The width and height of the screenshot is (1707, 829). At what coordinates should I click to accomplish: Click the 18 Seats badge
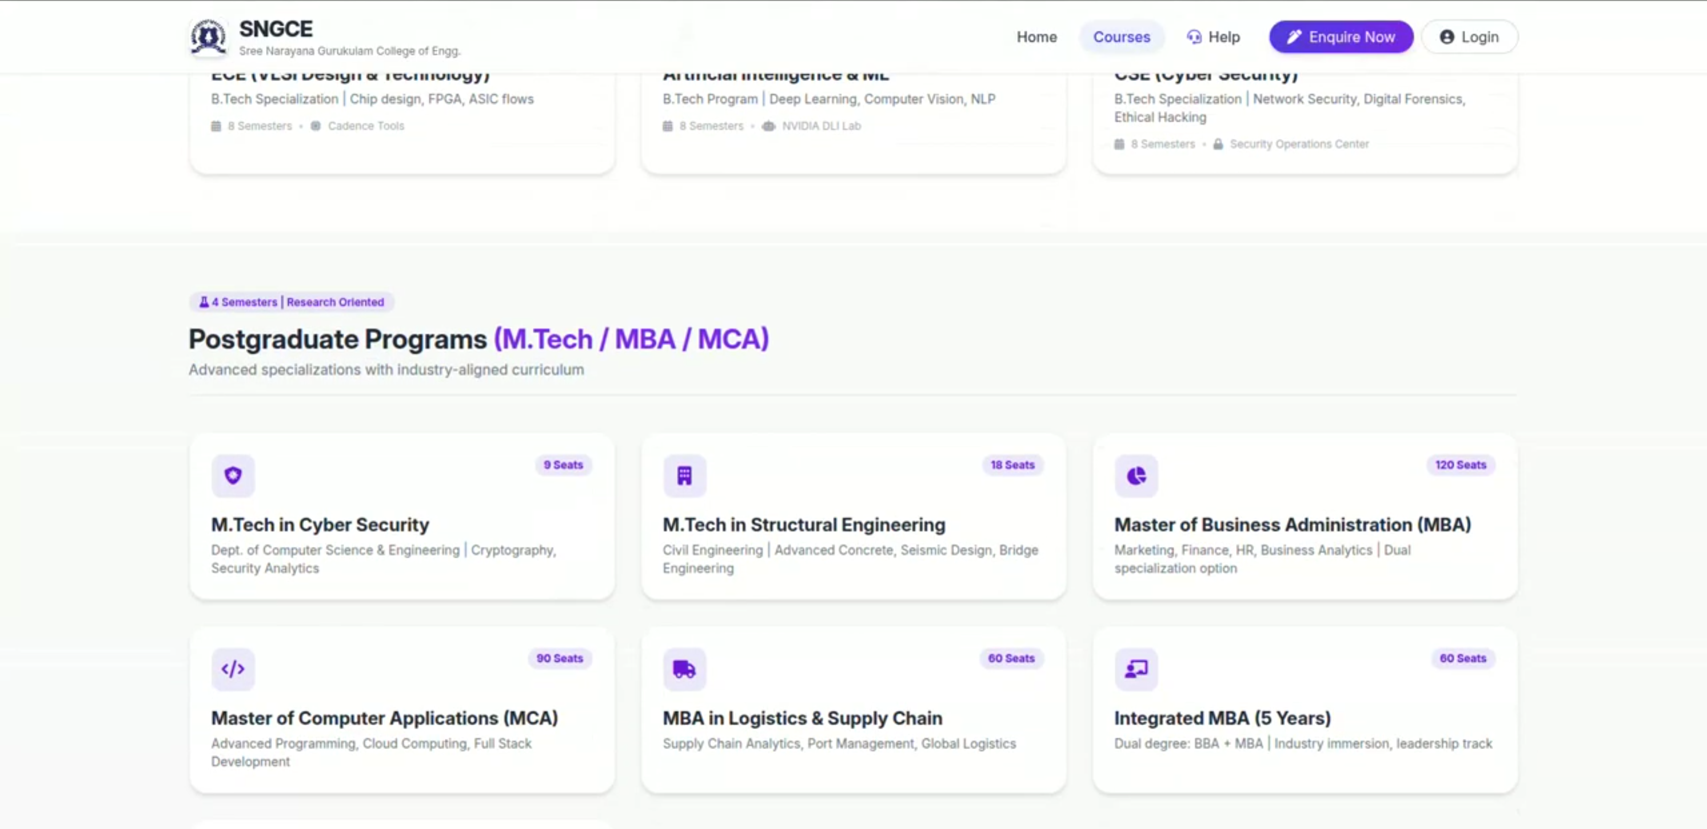tap(1012, 465)
